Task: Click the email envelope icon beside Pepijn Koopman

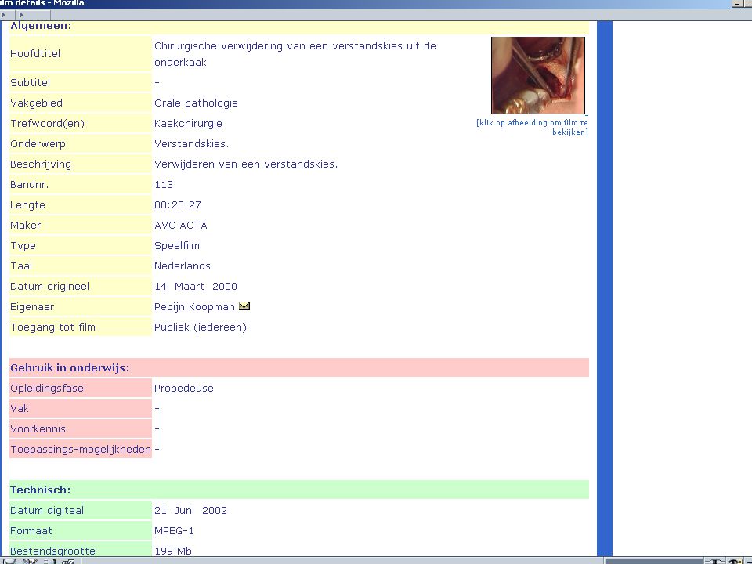Action: point(244,306)
